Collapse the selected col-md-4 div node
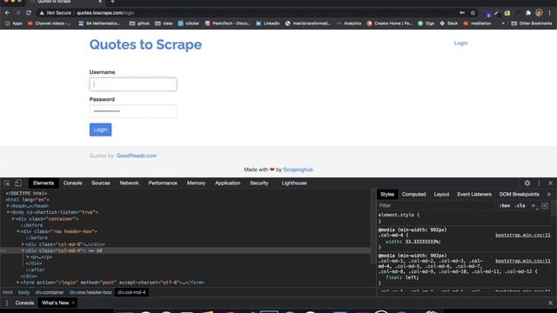 [23, 251]
